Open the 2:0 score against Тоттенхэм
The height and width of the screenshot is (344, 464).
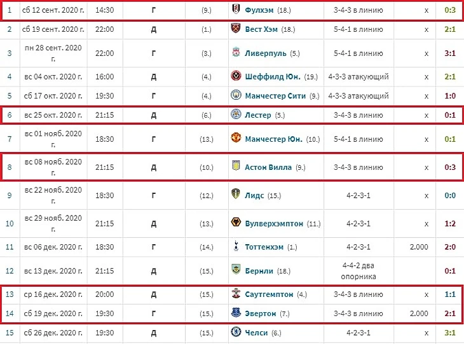pyautogui.click(x=449, y=247)
